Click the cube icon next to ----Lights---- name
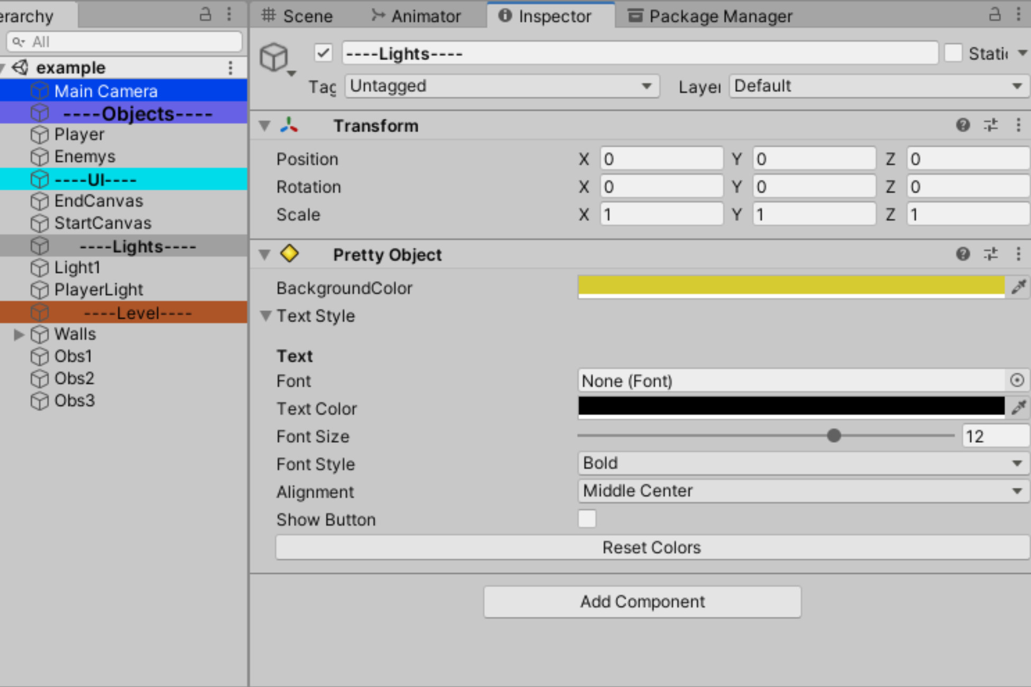The image size is (1031, 687). point(274,57)
